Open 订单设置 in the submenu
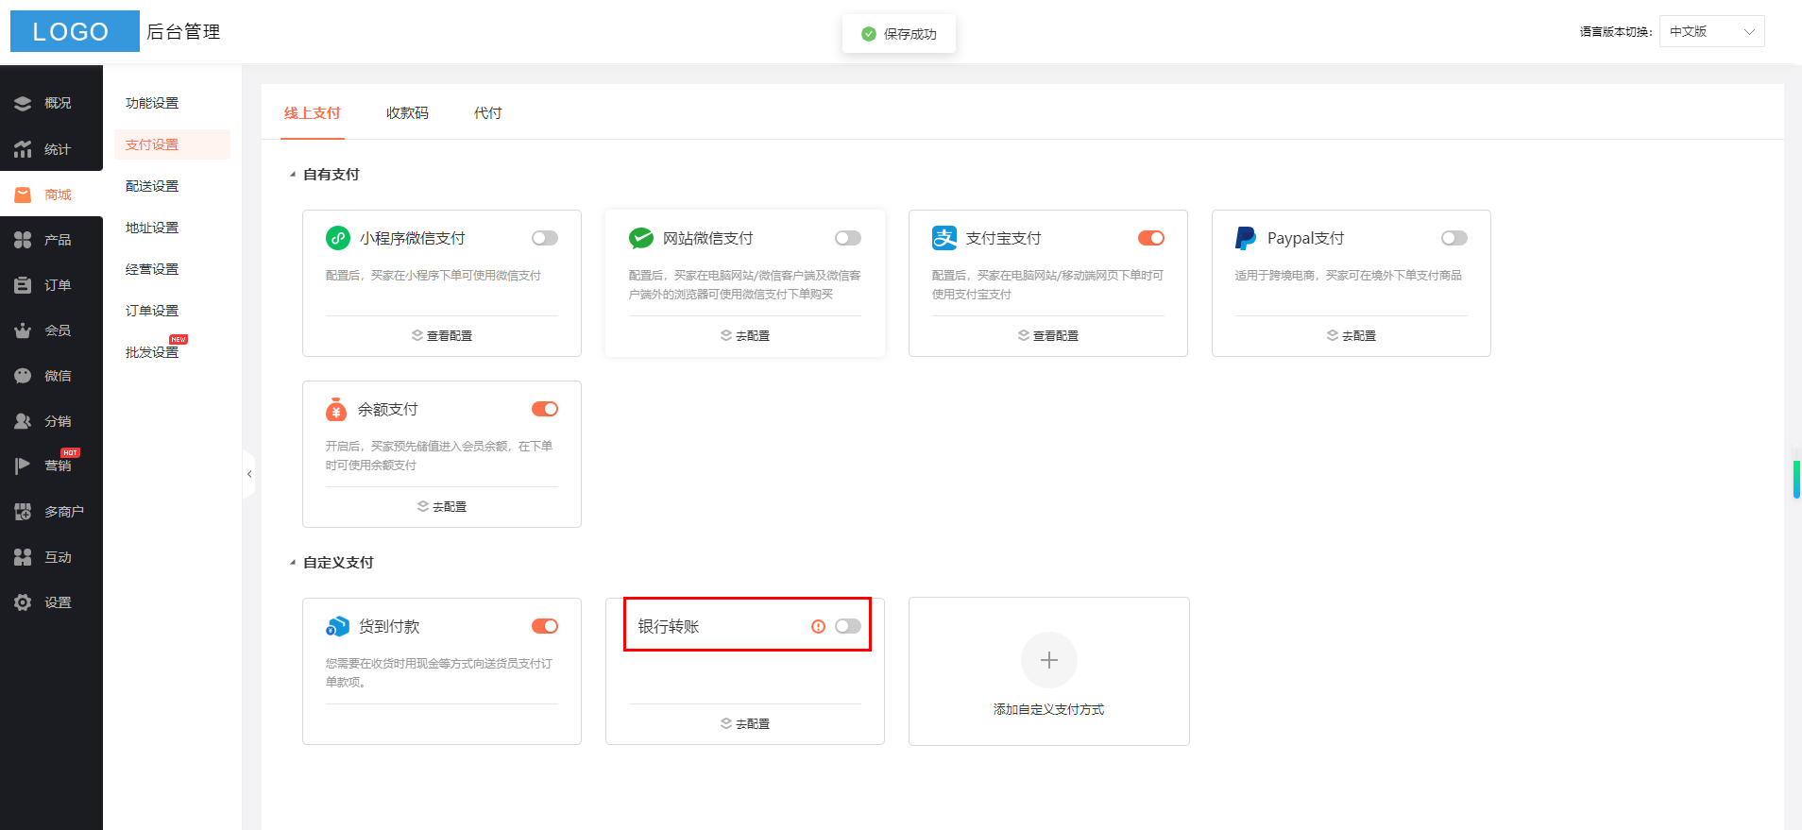This screenshot has height=830, width=1802. (152, 311)
